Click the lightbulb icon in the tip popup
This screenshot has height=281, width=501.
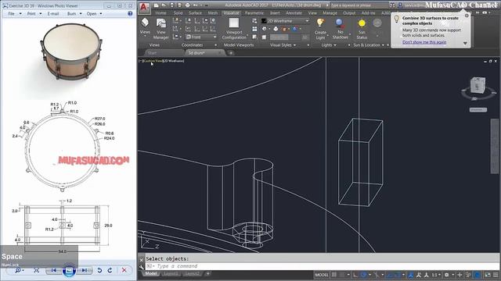click(397, 19)
